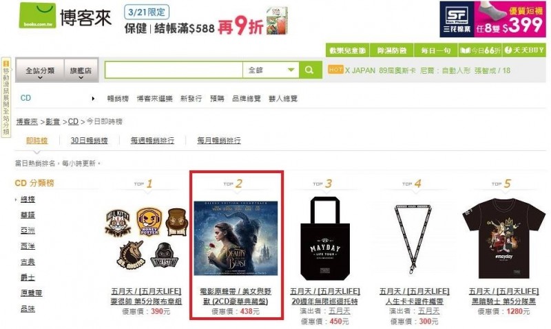Open the SF sock advertisement banner
This screenshot has height=329, width=551.
coord(492,19)
